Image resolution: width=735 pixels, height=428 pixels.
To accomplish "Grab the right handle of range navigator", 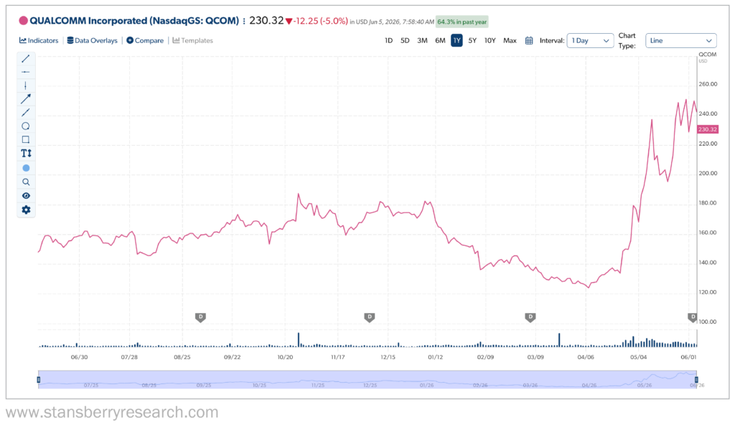I will [x=696, y=379].
